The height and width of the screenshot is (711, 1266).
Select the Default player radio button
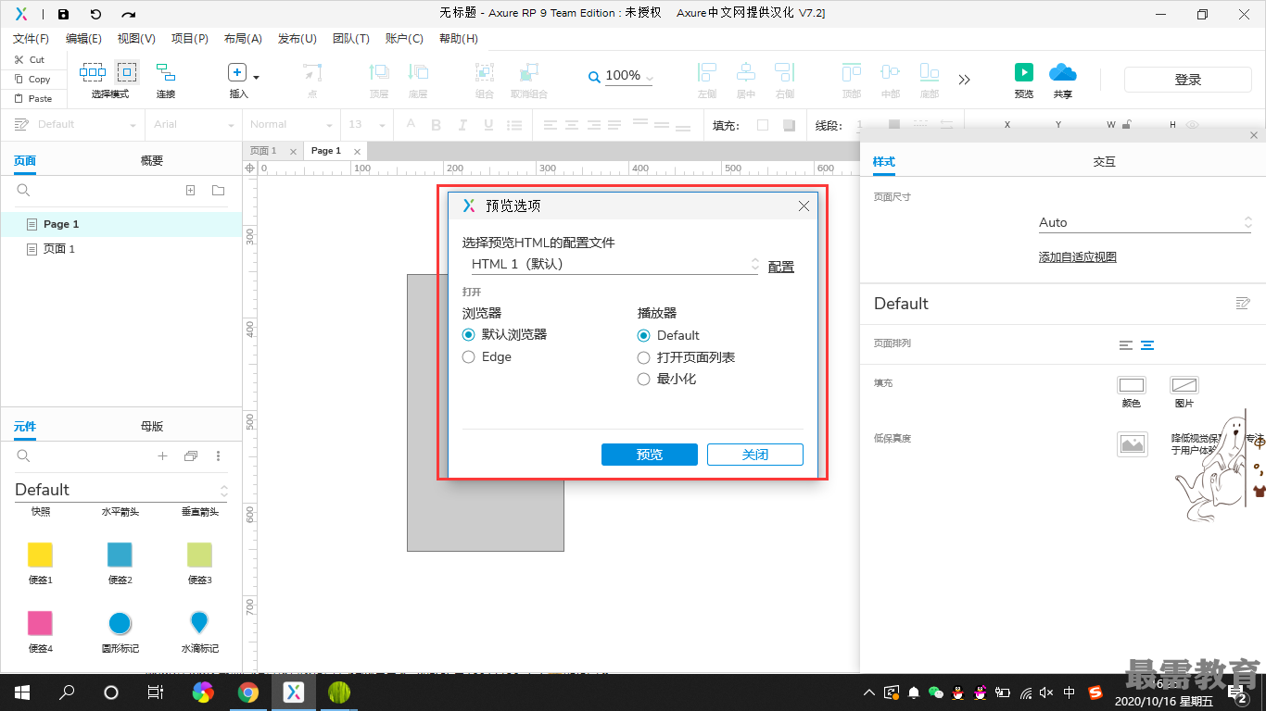644,336
